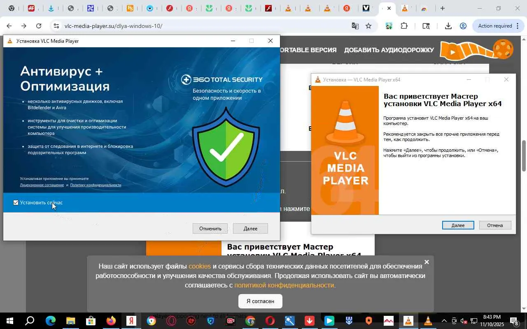Click the address bar URL field

pos(206,26)
